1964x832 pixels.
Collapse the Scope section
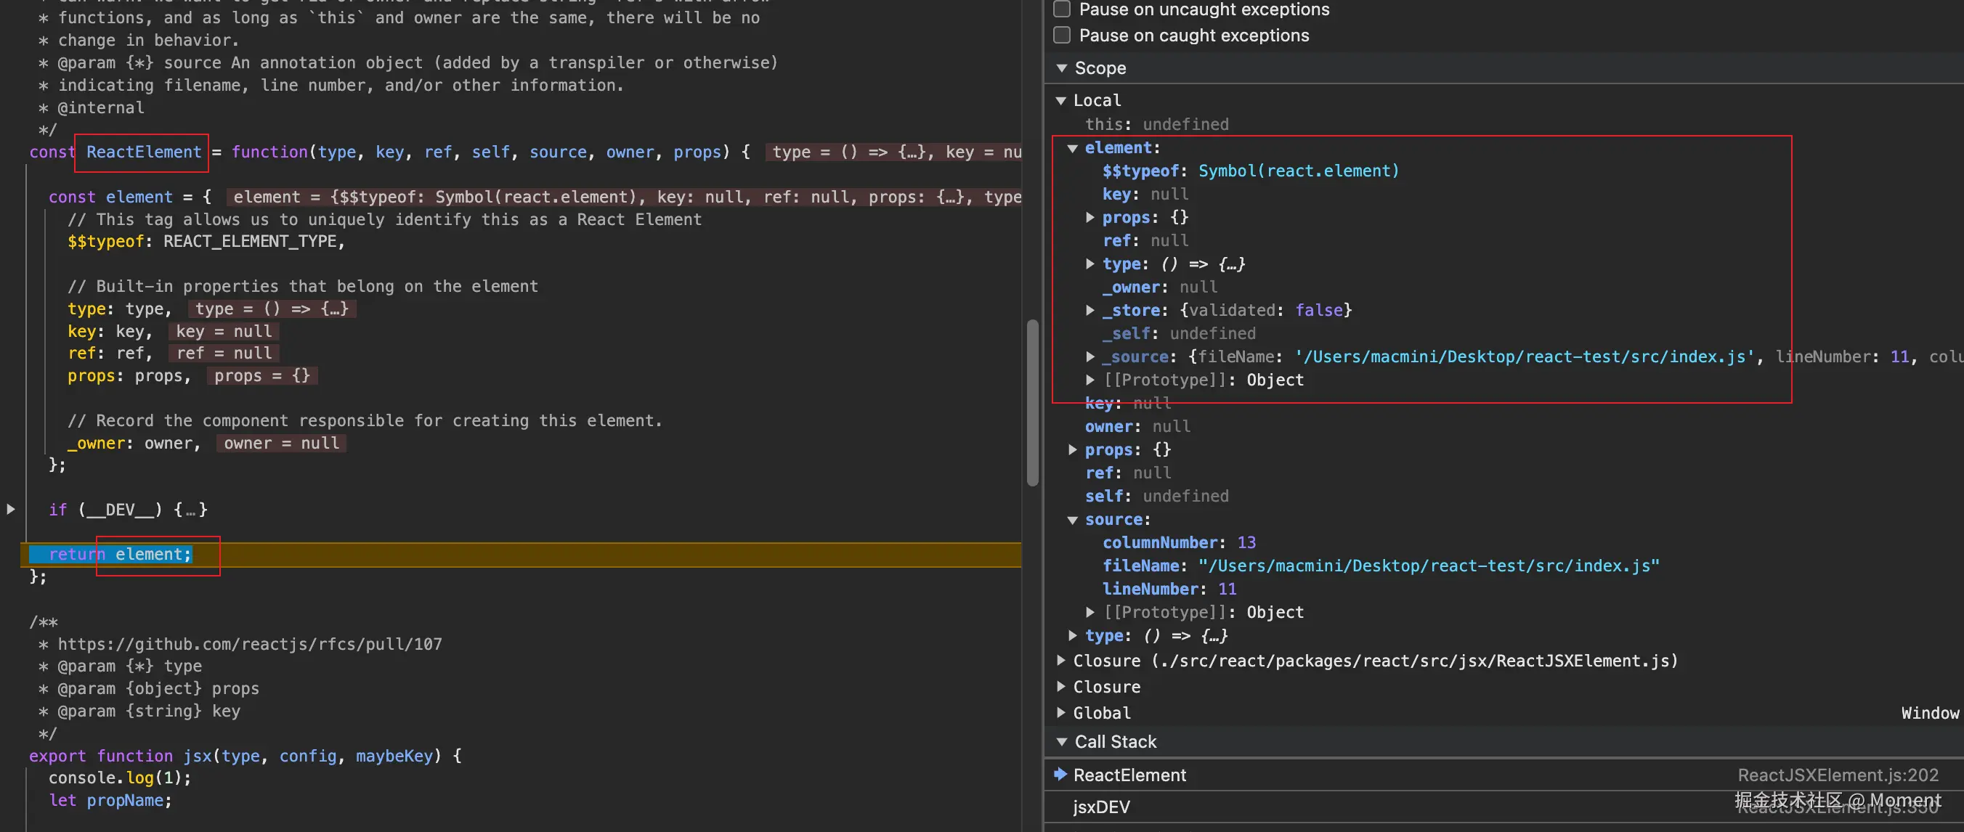(x=1061, y=68)
